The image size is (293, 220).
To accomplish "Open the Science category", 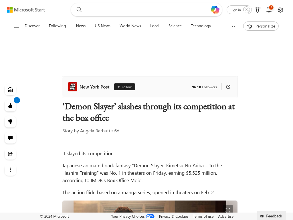I will coord(175,26).
